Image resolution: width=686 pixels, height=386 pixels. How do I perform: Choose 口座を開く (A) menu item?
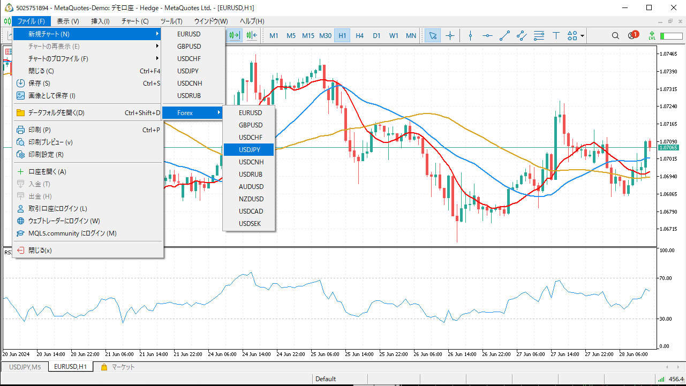coord(87,171)
